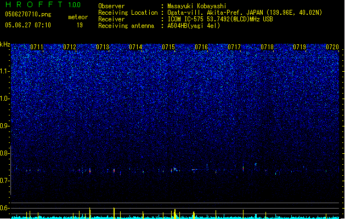Click the 0711 time marker
Viewport: 345px width, 219px height.
click(37, 47)
